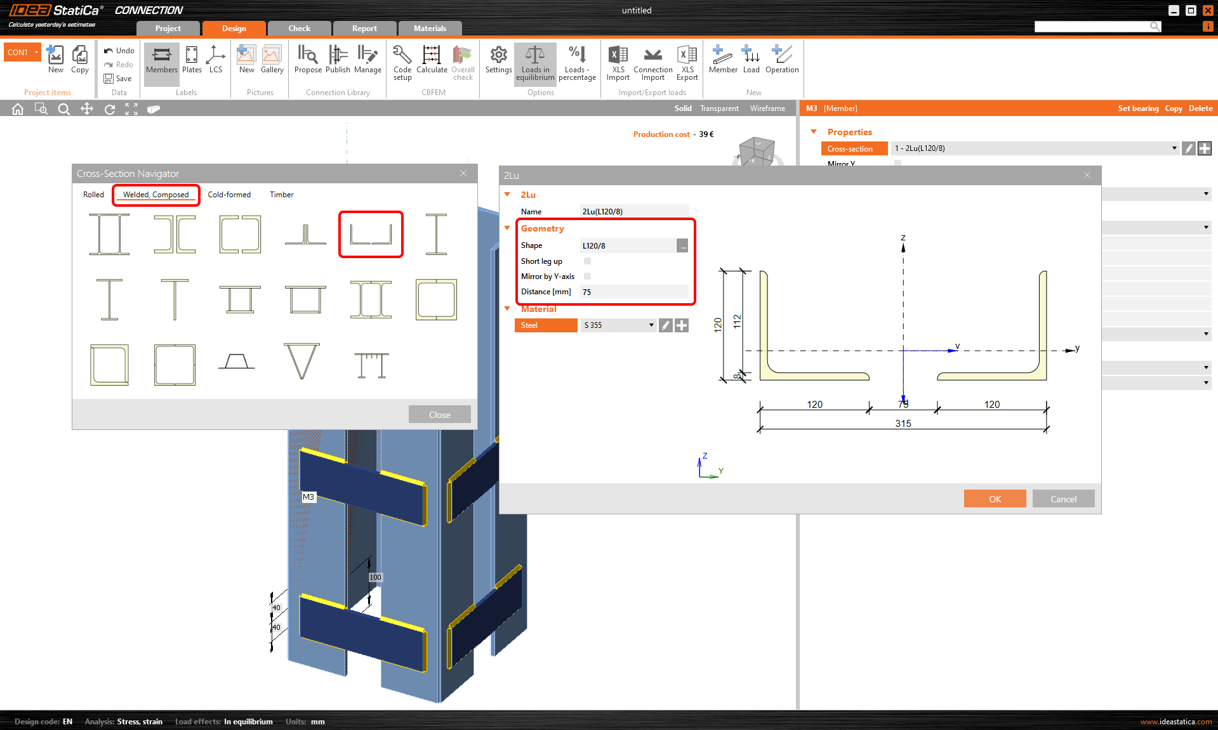The height and width of the screenshot is (730, 1218).
Task: Click the OK button in 2Lu dialog
Action: 995,499
